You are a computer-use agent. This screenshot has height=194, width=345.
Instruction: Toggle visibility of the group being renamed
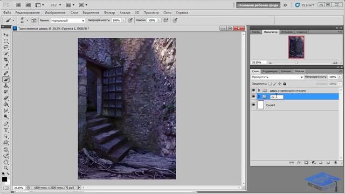point(253,96)
